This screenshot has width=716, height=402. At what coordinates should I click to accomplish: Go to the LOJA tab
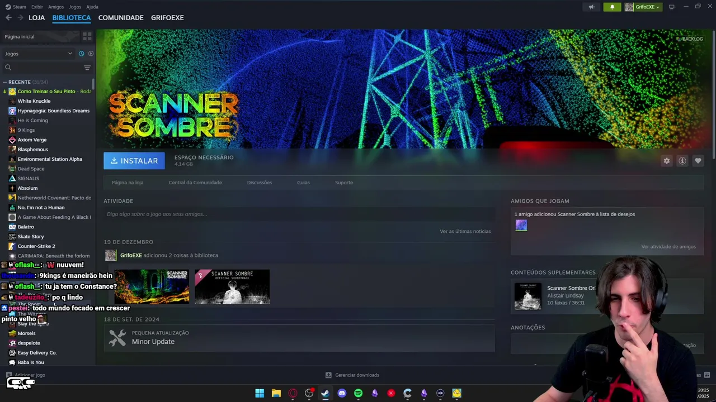[x=37, y=18]
